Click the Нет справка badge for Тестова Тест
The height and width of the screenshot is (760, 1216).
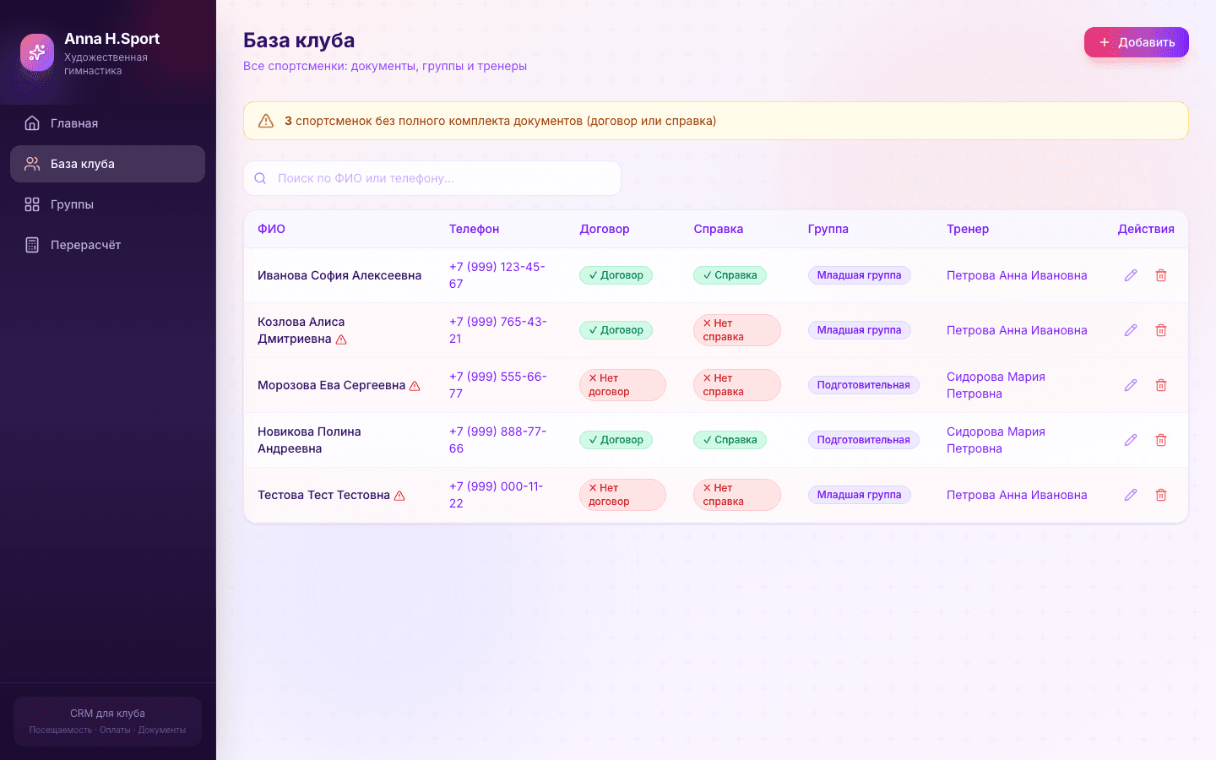pyautogui.click(x=737, y=495)
